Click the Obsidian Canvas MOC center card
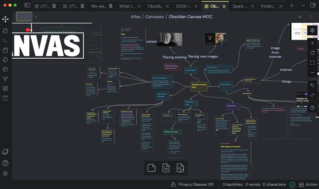Image resolution: width=319 pixels, height=189 pixels. [199, 86]
